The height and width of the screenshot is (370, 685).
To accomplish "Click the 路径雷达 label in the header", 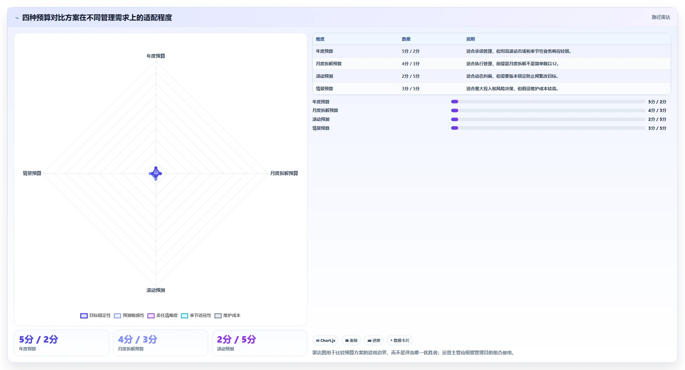I will [661, 17].
